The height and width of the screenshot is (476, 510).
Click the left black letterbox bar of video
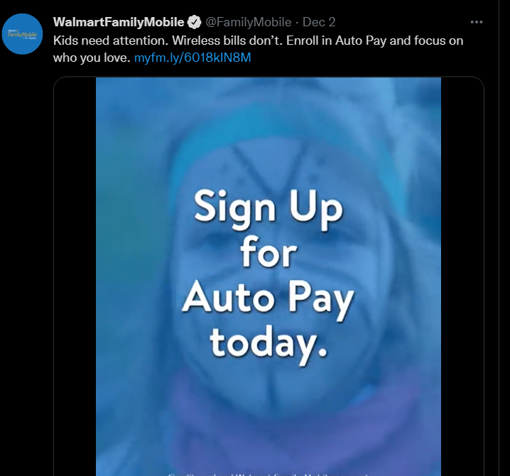[75, 276]
